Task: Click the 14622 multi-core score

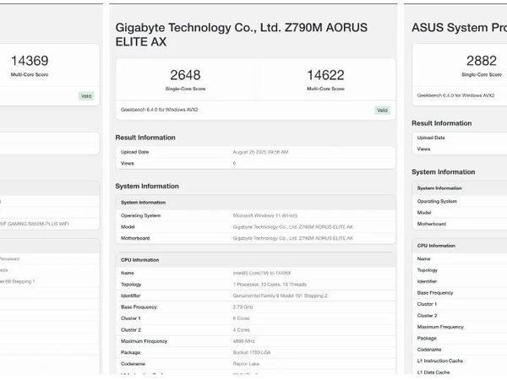Action: tap(325, 75)
